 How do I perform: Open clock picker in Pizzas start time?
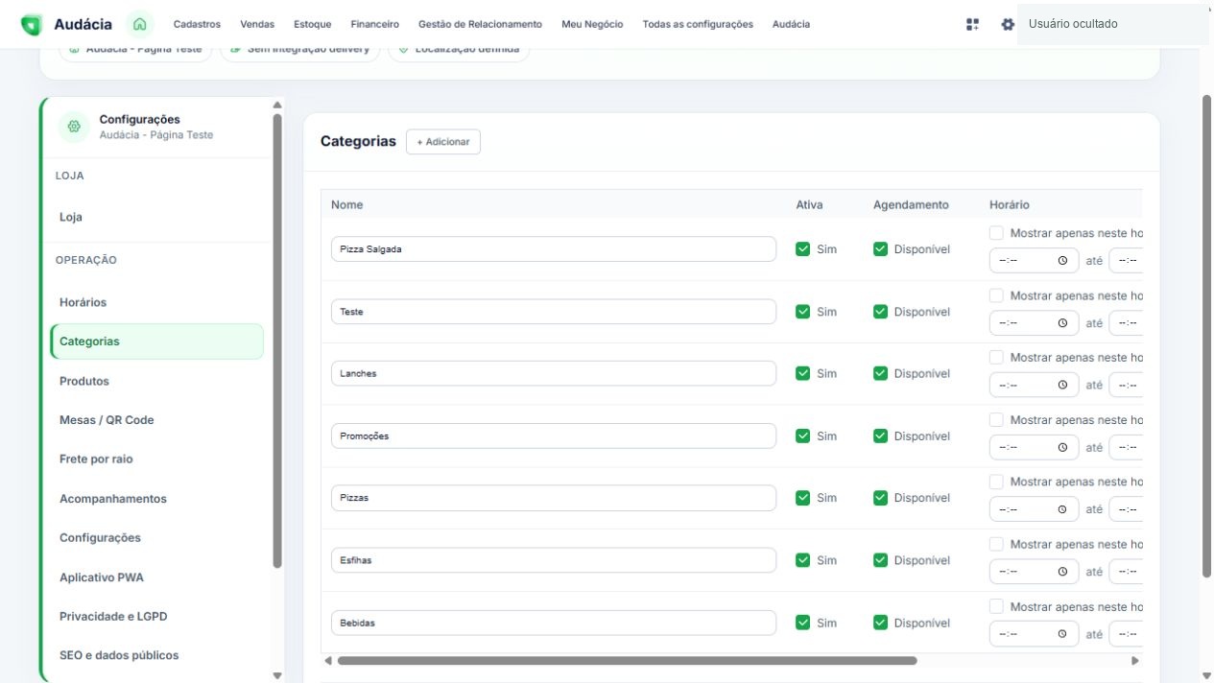1062,509
